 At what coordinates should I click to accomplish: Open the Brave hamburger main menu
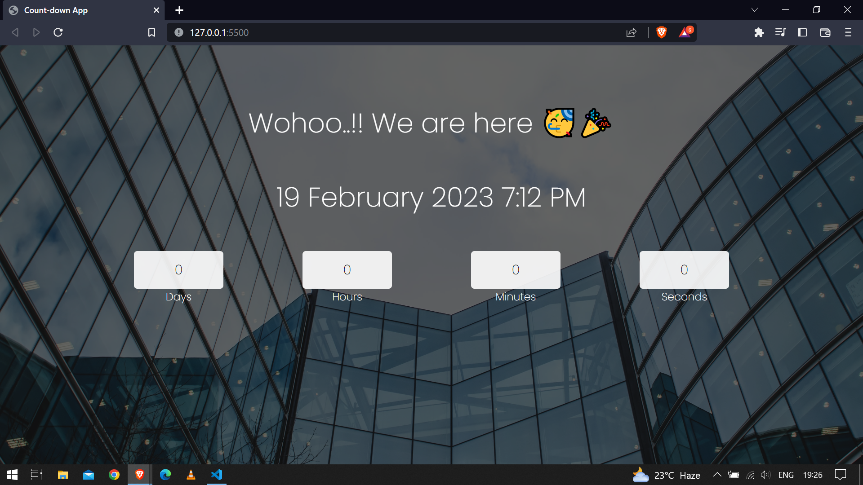pyautogui.click(x=848, y=32)
